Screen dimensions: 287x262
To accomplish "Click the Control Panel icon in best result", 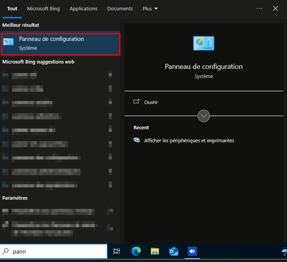I will click(x=8, y=42).
